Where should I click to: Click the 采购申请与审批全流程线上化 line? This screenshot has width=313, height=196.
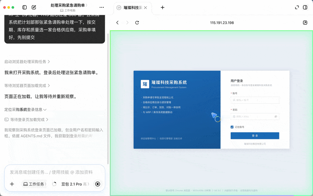click(x=158, y=97)
